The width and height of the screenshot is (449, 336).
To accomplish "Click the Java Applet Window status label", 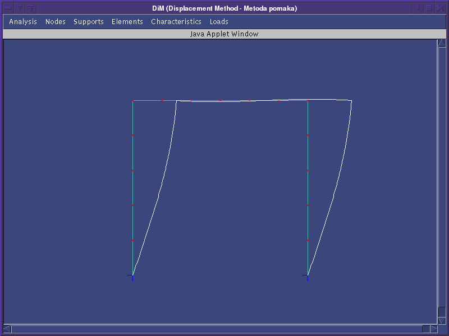I will (x=224, y=34).
